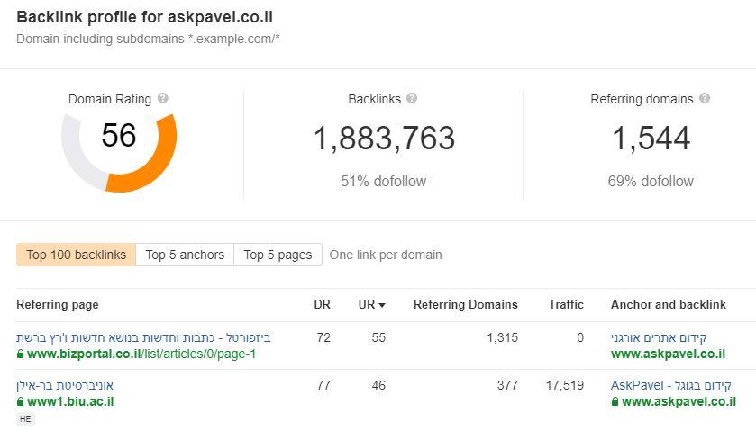Click the lock icon beside www.bizportal.co.il

(x=20, y=354)
